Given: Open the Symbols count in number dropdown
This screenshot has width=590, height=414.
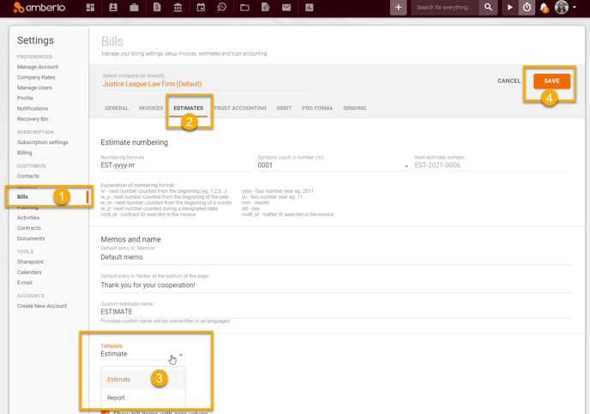Looking at the screenshot, I should pyautogui.click(x=334, y=165).
